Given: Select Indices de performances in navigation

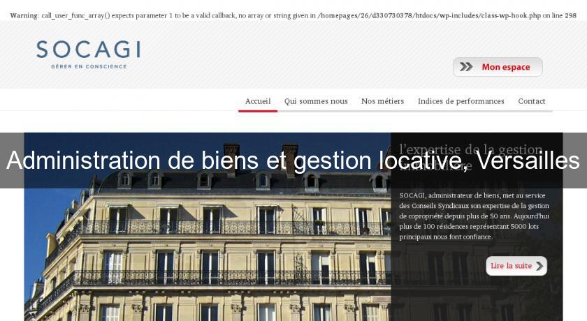Looking at the screenshot, I should coord(461,101).
